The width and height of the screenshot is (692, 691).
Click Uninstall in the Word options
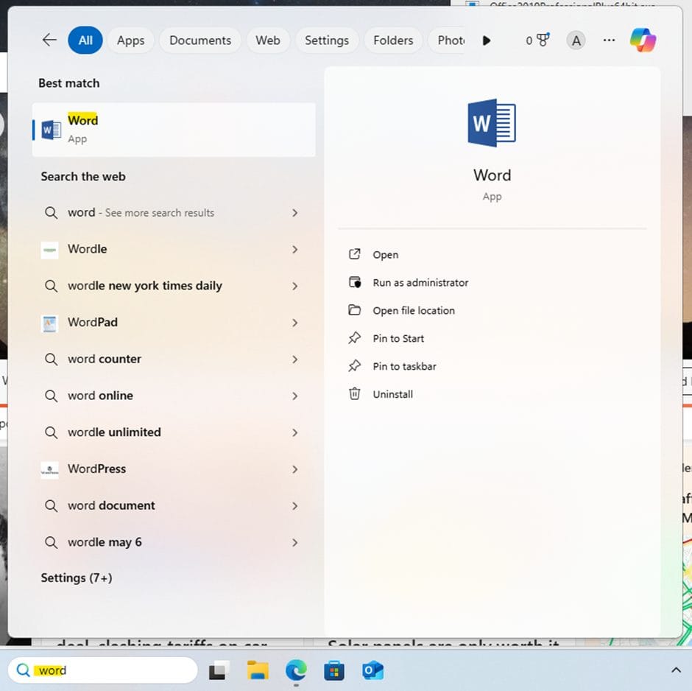tap(392, 394)
